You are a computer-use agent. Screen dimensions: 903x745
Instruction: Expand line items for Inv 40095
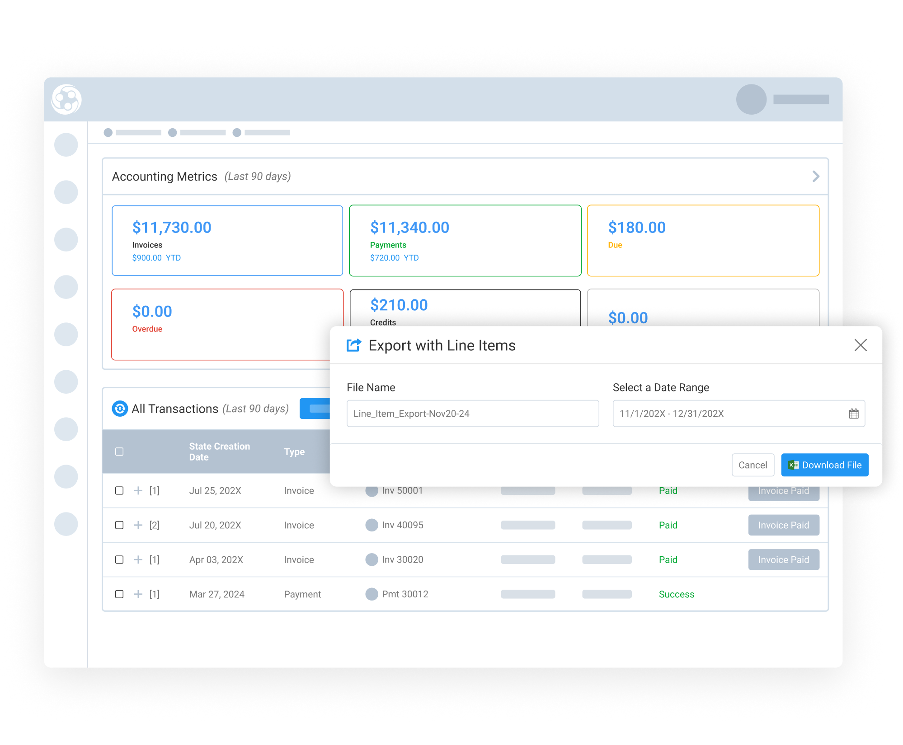point(138,525)
